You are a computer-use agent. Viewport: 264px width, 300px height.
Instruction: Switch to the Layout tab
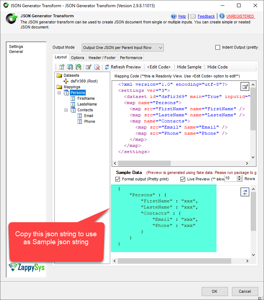tap(61, 57)
